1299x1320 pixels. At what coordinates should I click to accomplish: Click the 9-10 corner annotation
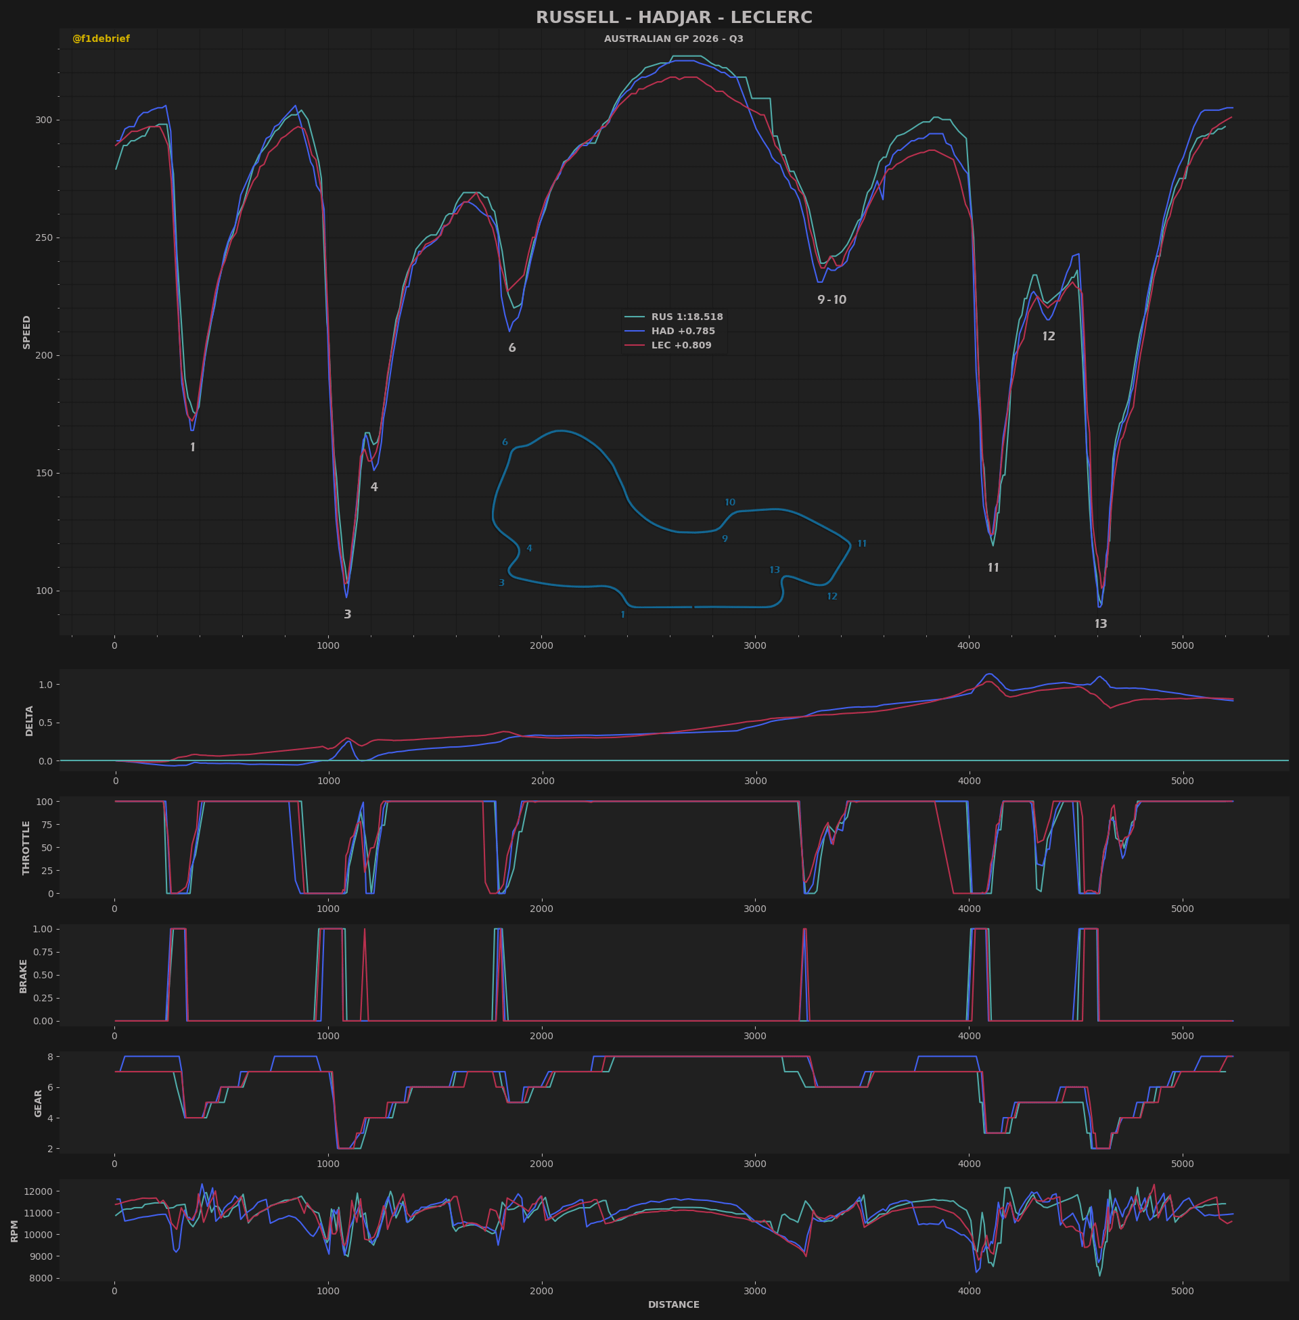tap(831, 300)
